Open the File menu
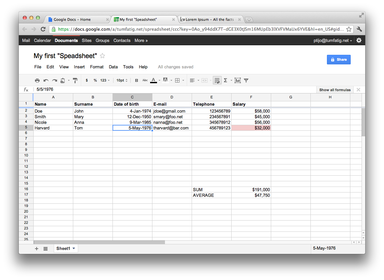 point(38,67)
